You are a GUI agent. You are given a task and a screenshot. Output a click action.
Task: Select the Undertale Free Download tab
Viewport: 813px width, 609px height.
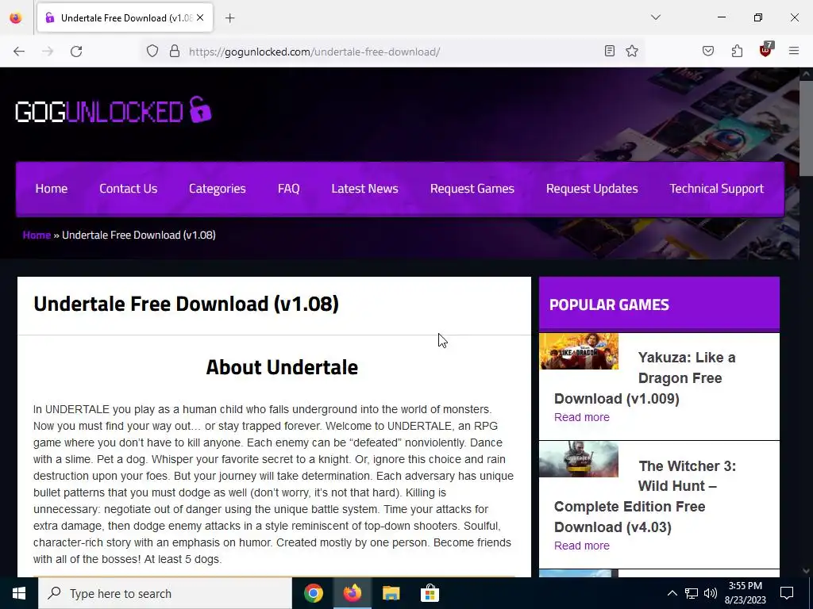(125, 18)
